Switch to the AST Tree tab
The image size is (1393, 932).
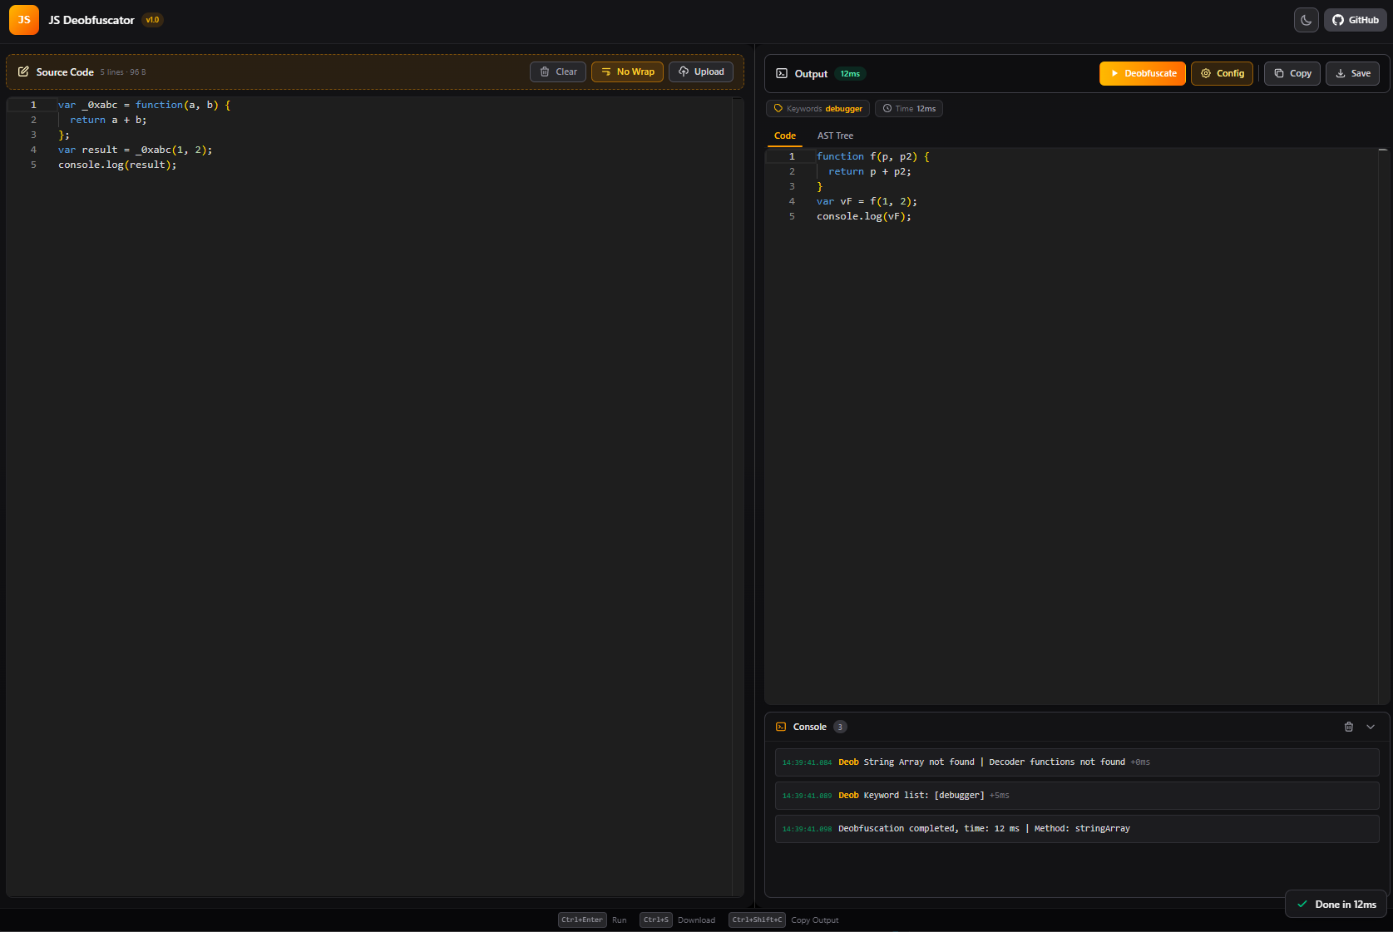[835, 136]
